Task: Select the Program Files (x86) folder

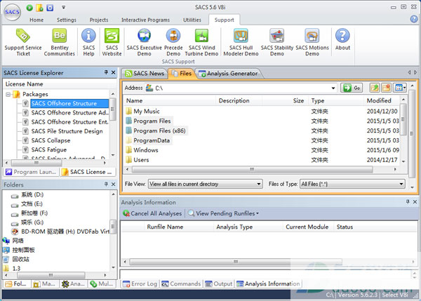Action: pos(159,131)
